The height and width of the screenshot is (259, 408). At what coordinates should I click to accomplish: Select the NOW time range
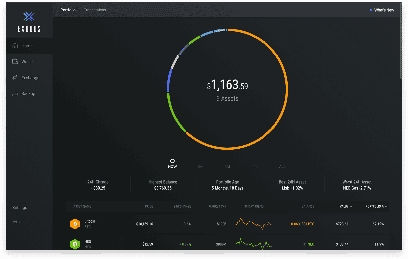(x=172, y=167)
